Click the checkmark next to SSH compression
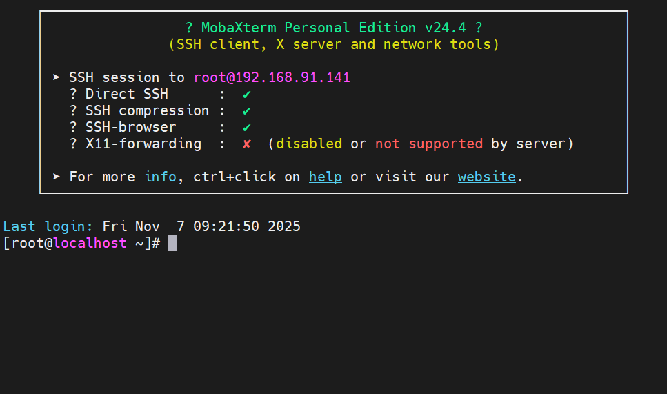Screen dimensions: 667x394 pyautogui.click(x=246, y=110)
